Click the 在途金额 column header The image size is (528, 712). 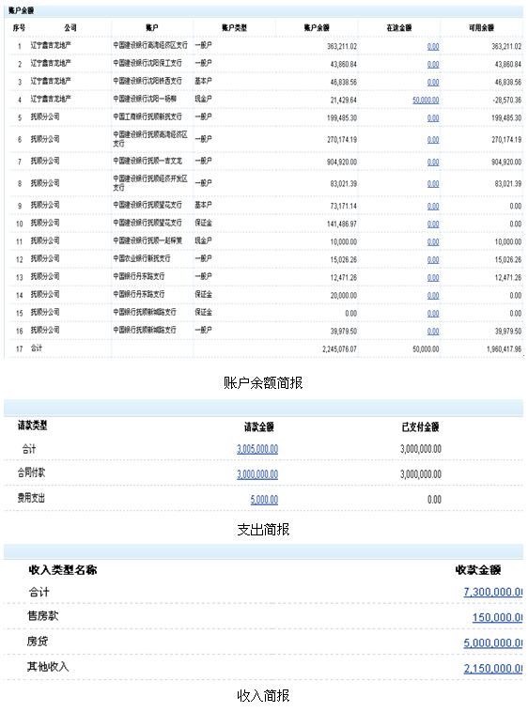point(399,27)
